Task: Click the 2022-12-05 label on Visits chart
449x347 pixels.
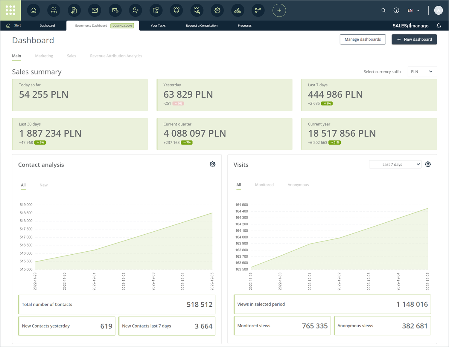Action: point(428,281)
